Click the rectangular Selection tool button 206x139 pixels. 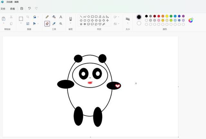click(21, 19)
